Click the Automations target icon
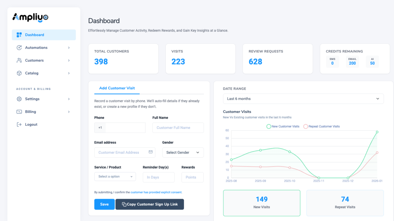This screenshot has width=394, height=221. (x=19, y=47)
